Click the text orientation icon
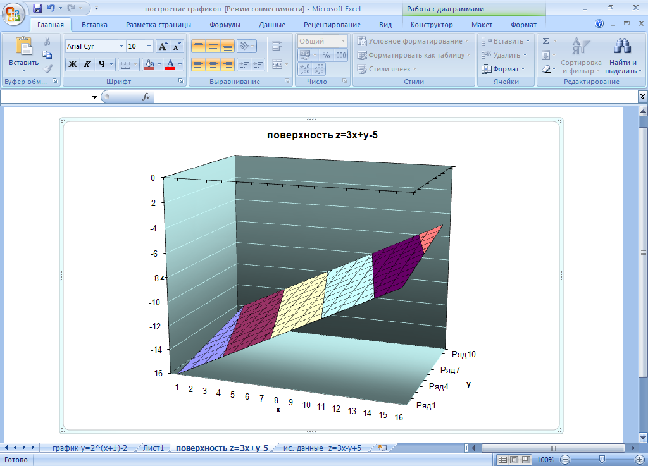This screenshot has height=466, width=648. 246,46
